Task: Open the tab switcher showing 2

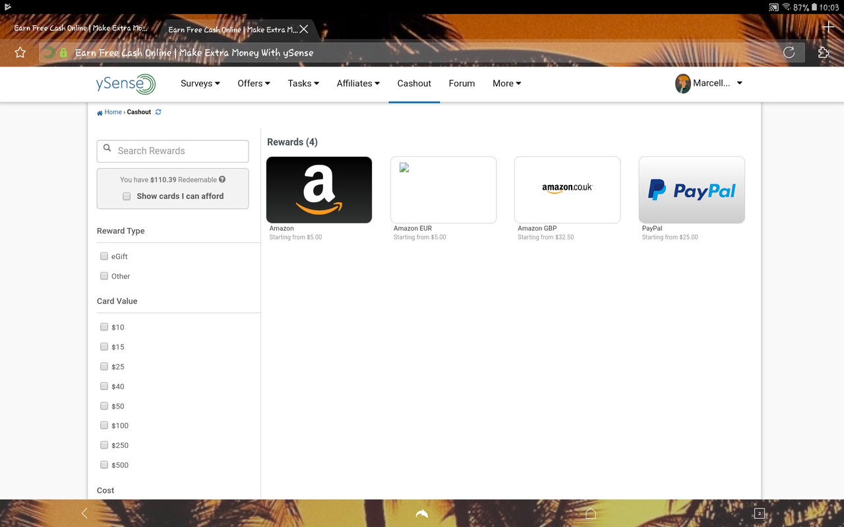Action: click(759, 513)
